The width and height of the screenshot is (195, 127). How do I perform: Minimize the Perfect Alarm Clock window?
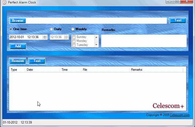coord(170,2)
